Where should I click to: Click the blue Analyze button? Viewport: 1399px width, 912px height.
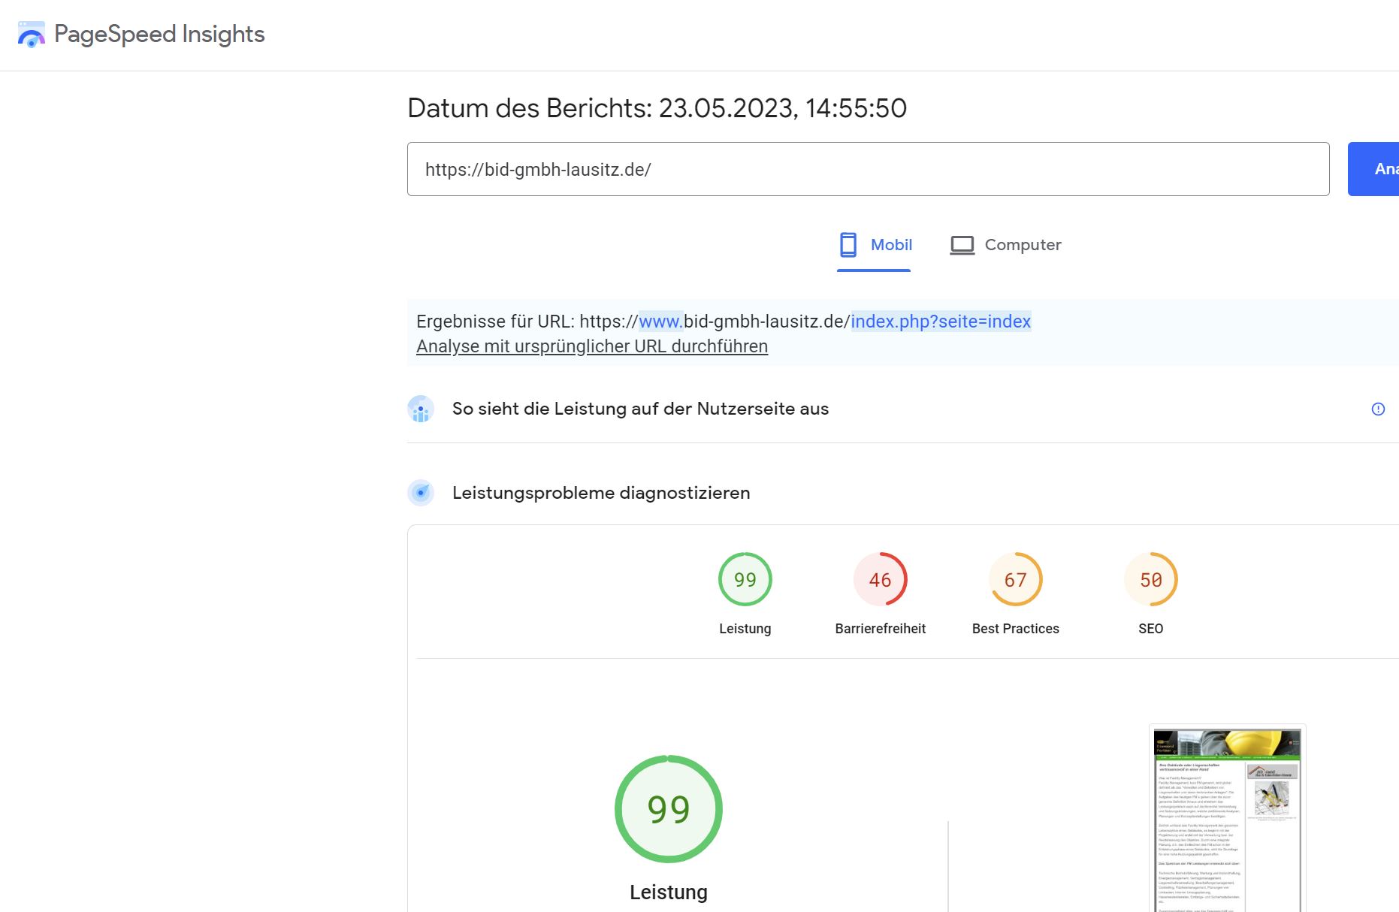tap(1373, 169)
